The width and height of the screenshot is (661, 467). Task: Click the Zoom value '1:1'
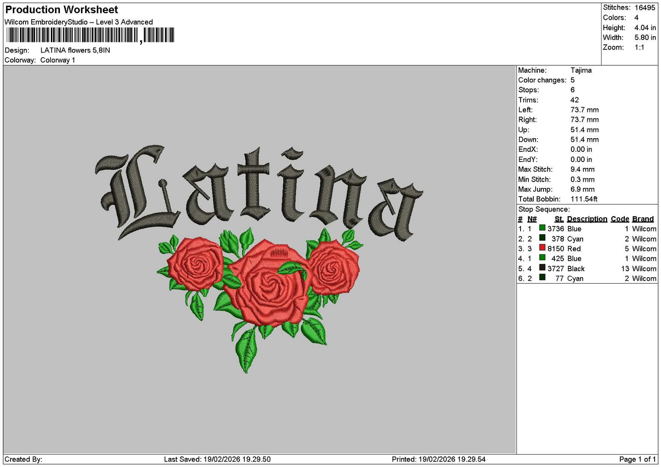[x=639, y=47]
